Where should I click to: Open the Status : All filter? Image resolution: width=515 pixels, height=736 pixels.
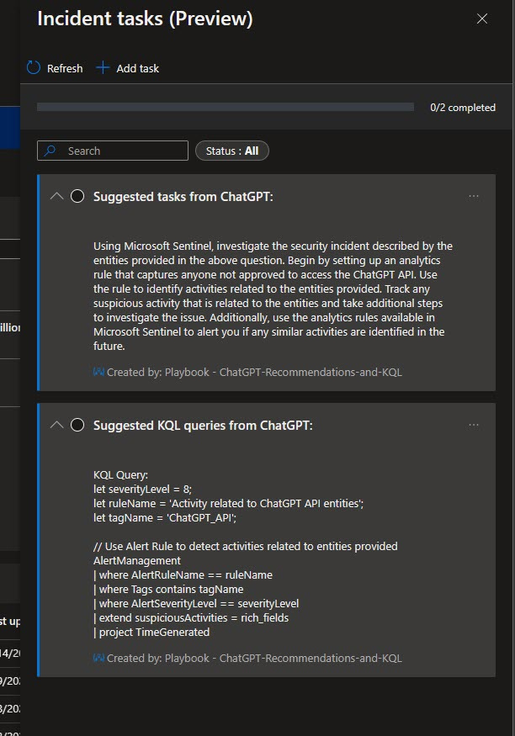click(232, 151)
